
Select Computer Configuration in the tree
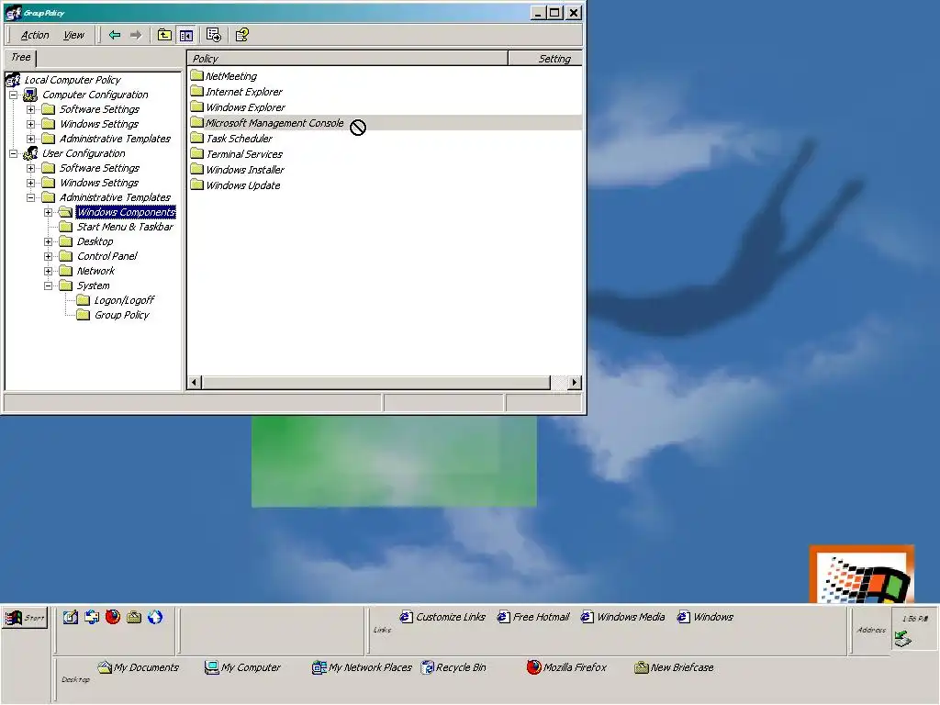coord(95,95)
